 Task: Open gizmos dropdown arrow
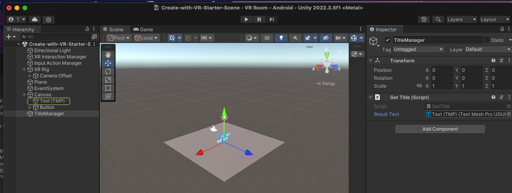pyautogui.click(x=361, y=38)
